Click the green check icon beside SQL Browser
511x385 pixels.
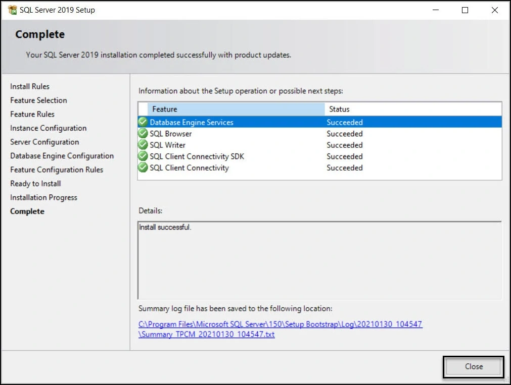tap(143, 133)
